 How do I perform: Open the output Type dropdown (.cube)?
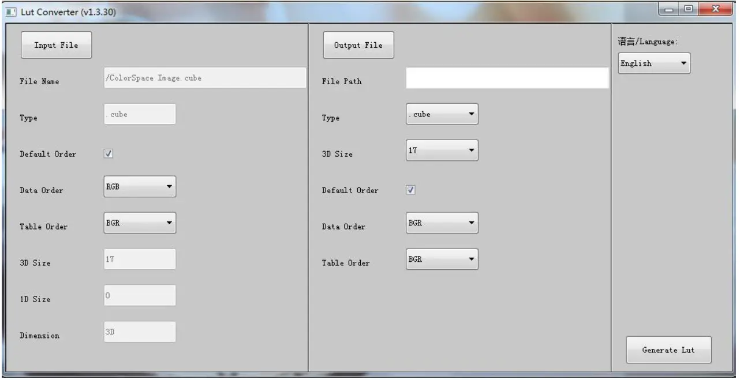point(442,114)
